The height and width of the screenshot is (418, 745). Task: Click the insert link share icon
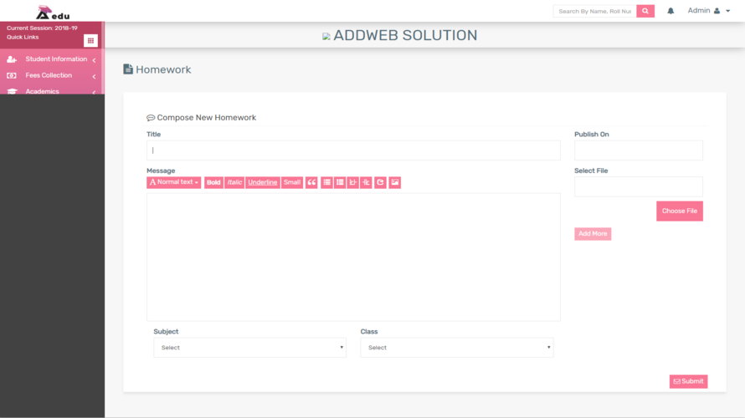click(380, 182)
